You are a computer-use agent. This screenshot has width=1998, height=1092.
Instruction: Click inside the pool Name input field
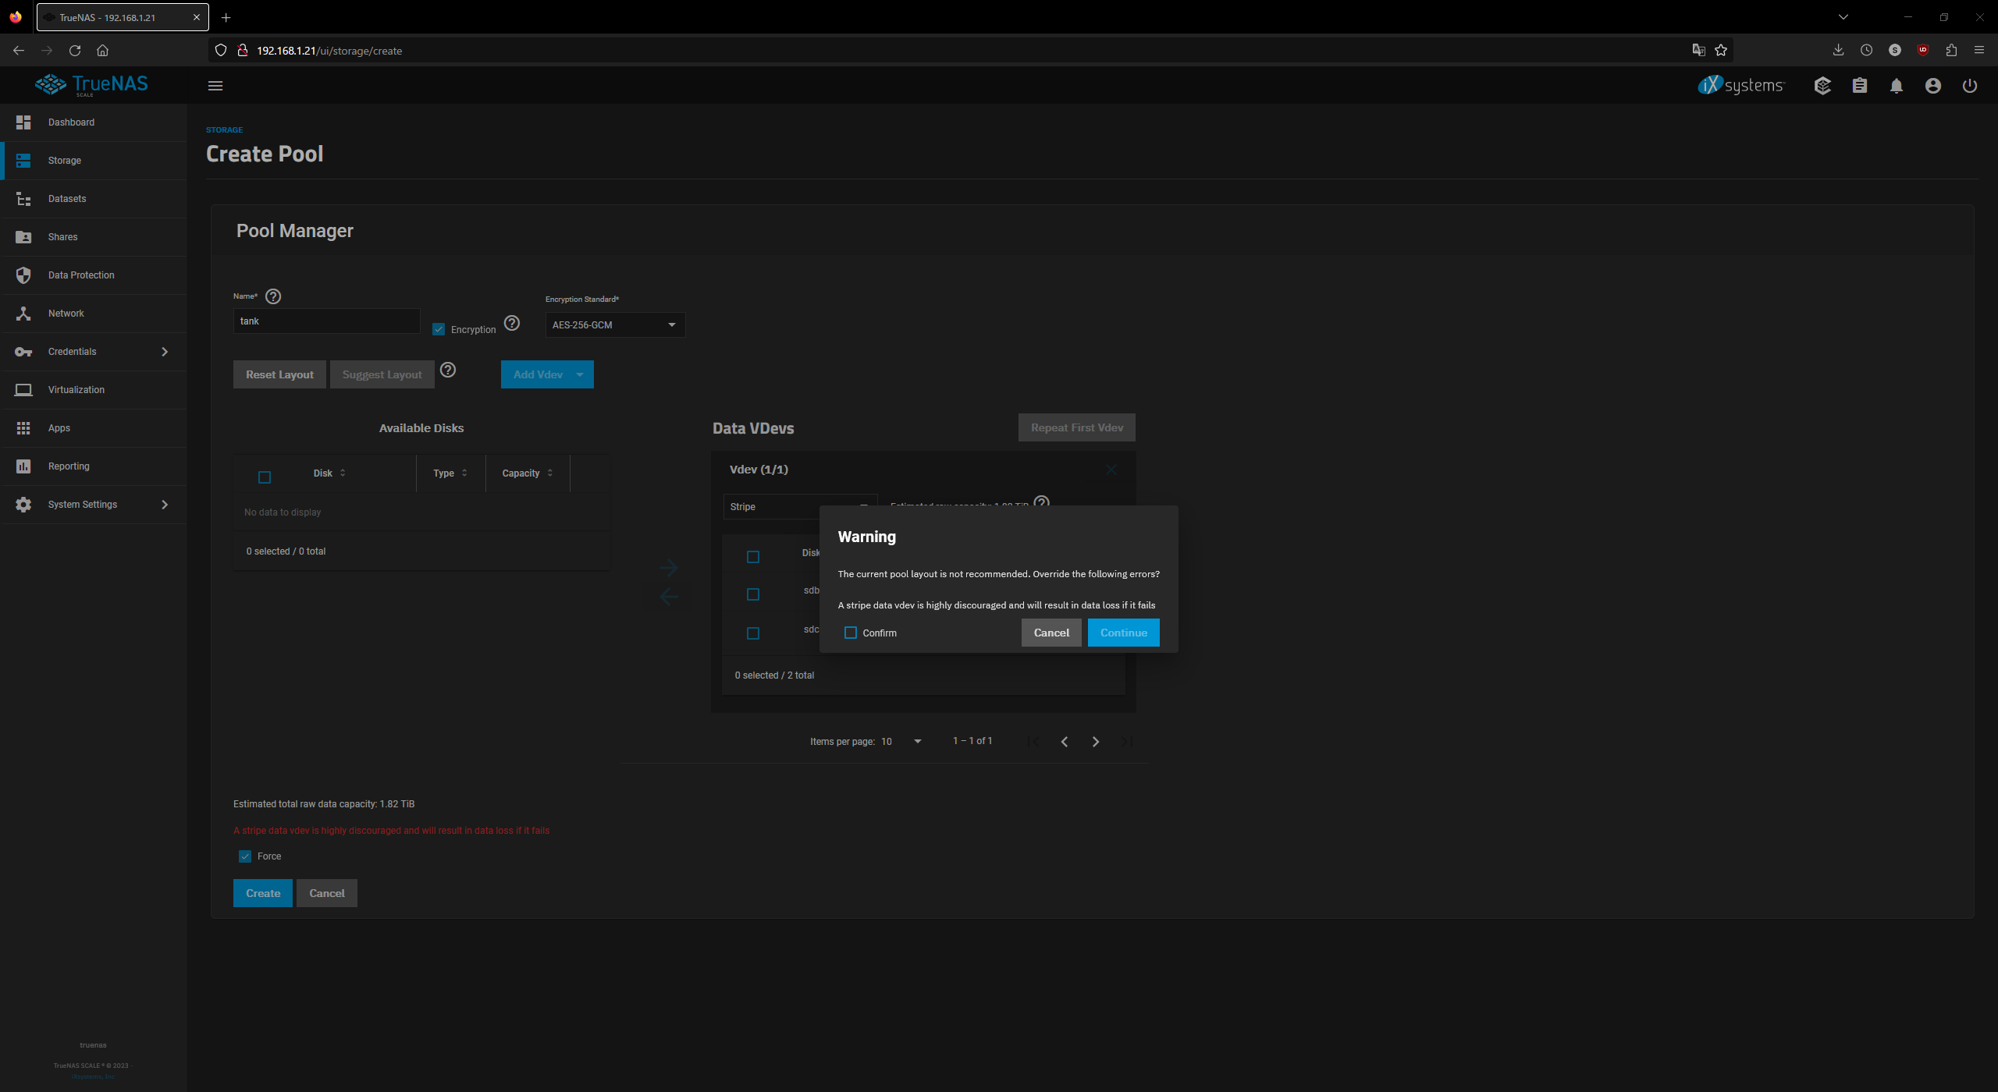(326, 321)
